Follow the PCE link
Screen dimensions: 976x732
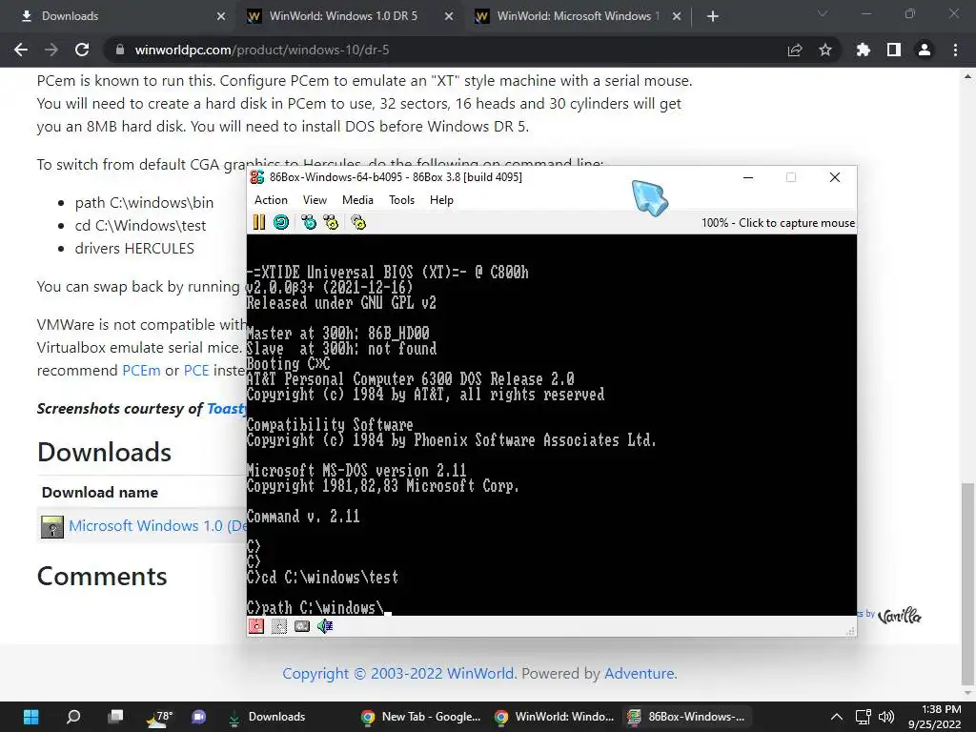click(x=196, y=371)
